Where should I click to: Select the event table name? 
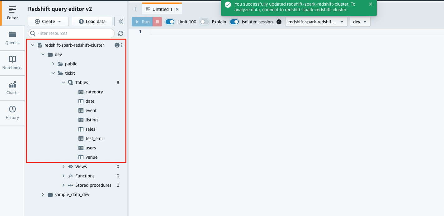[x=91, y=110]
